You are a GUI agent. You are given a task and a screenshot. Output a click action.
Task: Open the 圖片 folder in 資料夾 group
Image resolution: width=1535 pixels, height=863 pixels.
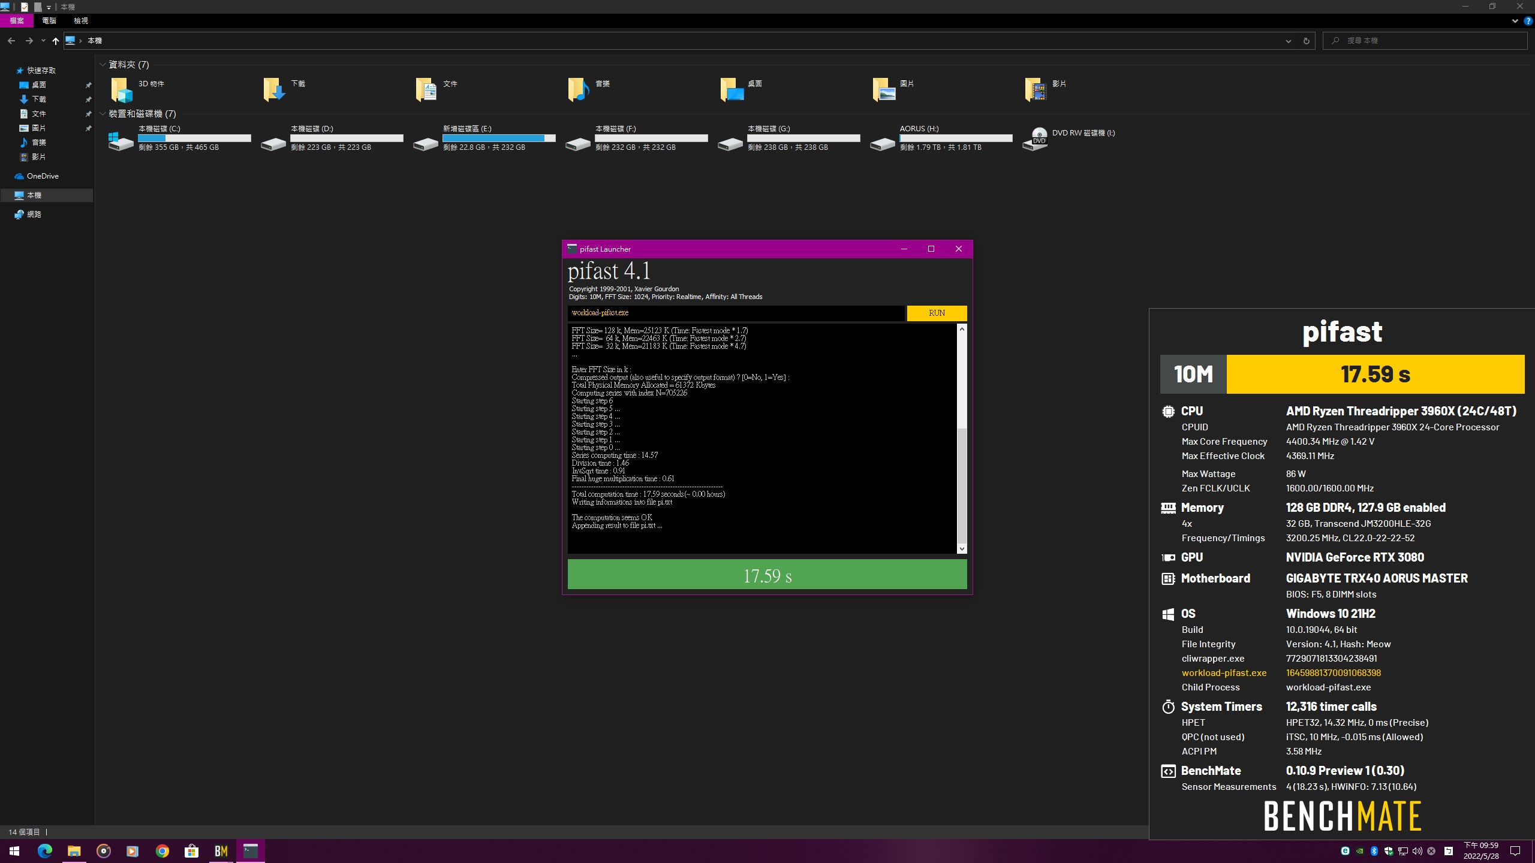[894, 89]
